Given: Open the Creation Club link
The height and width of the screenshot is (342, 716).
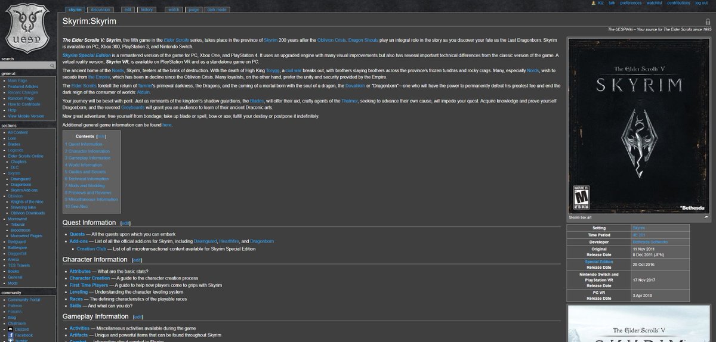Looking at the screenshot, I should [91, 248].
